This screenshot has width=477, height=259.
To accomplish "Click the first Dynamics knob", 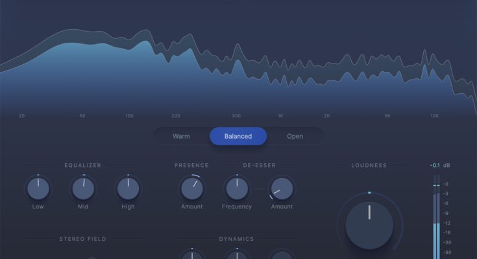I will click(191, 255).
